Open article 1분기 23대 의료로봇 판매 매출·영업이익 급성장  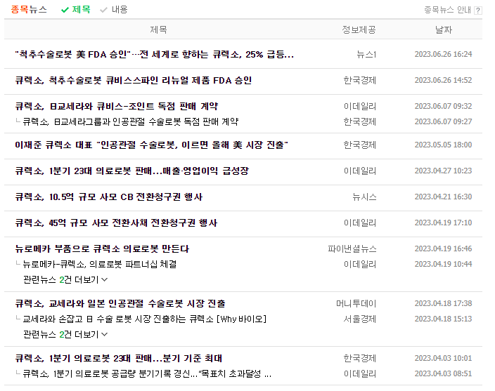(132, 171)
